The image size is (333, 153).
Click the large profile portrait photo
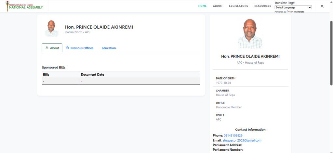250,34
